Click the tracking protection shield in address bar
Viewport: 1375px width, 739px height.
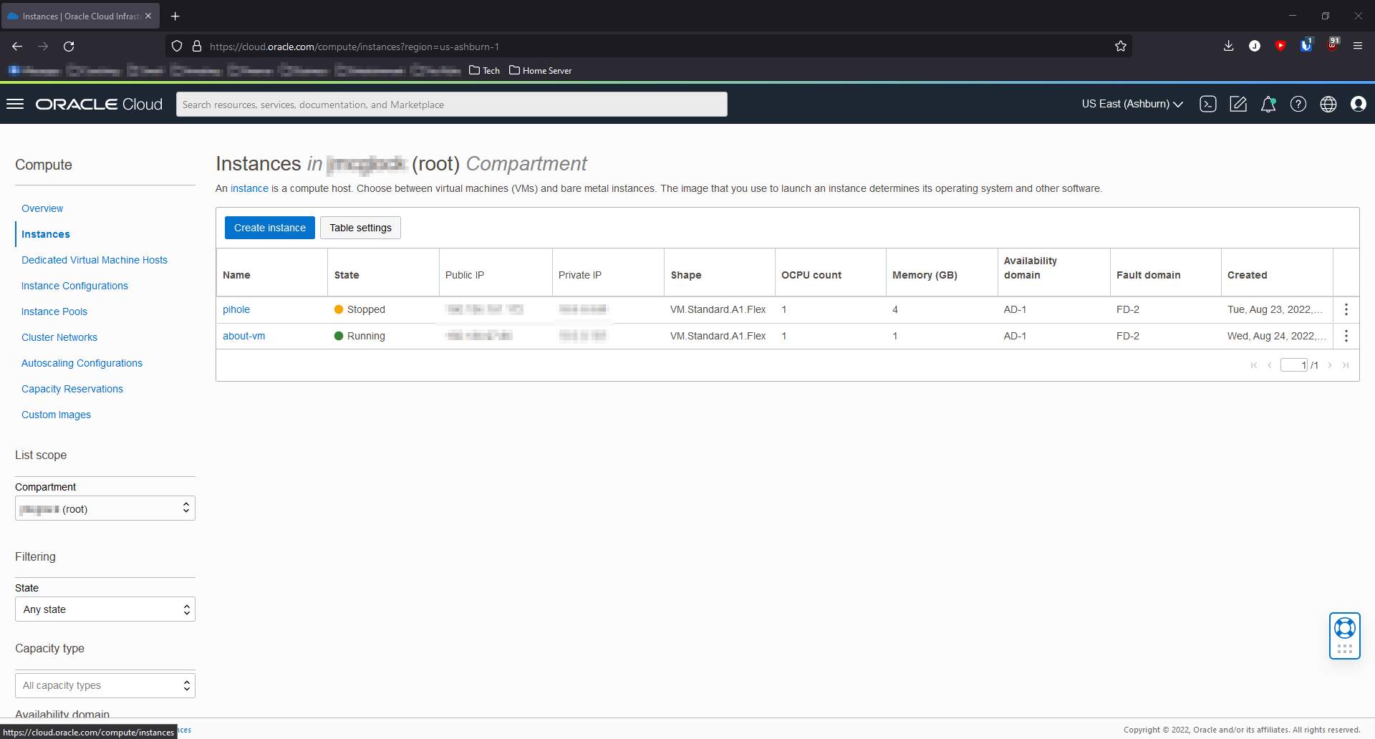[176, 46]
